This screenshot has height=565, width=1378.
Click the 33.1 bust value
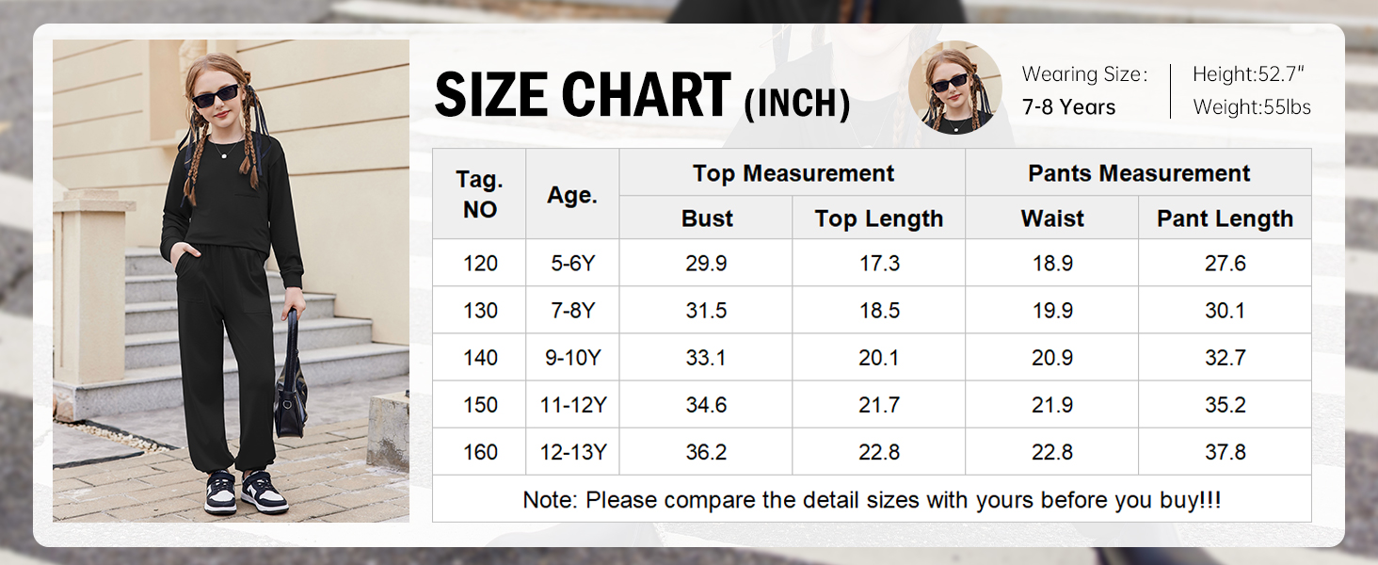pos(706,358)
